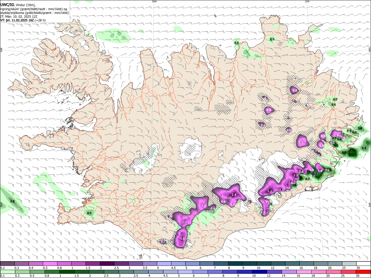Click the "VT: þri. 11.02.2025 16Z (+28 h)" line

point(23,20)
